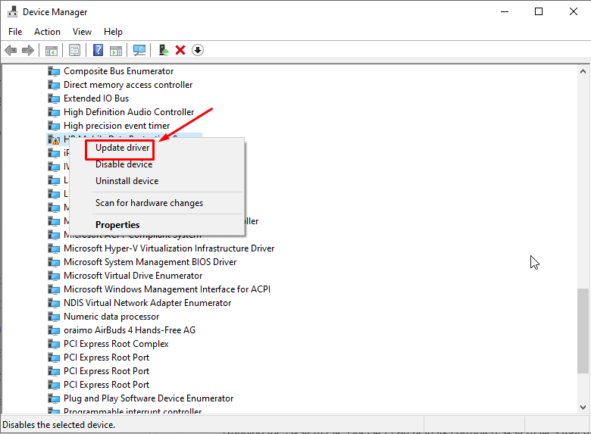This screenshot has height=434, width=591.
Task: Click the icon beside Numeric data processor
Action: tap(54, 317)
